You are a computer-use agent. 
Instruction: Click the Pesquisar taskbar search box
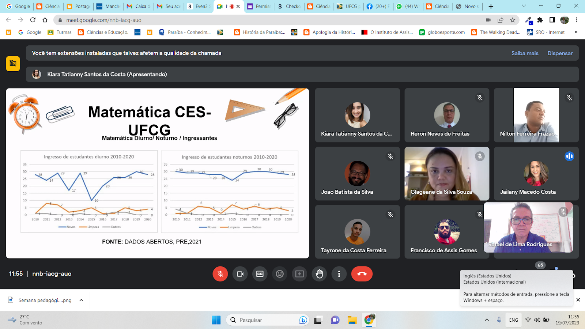click(268, 320)
